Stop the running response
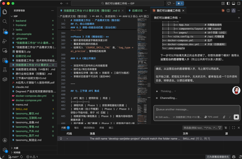242x159 pixels. 236,117
